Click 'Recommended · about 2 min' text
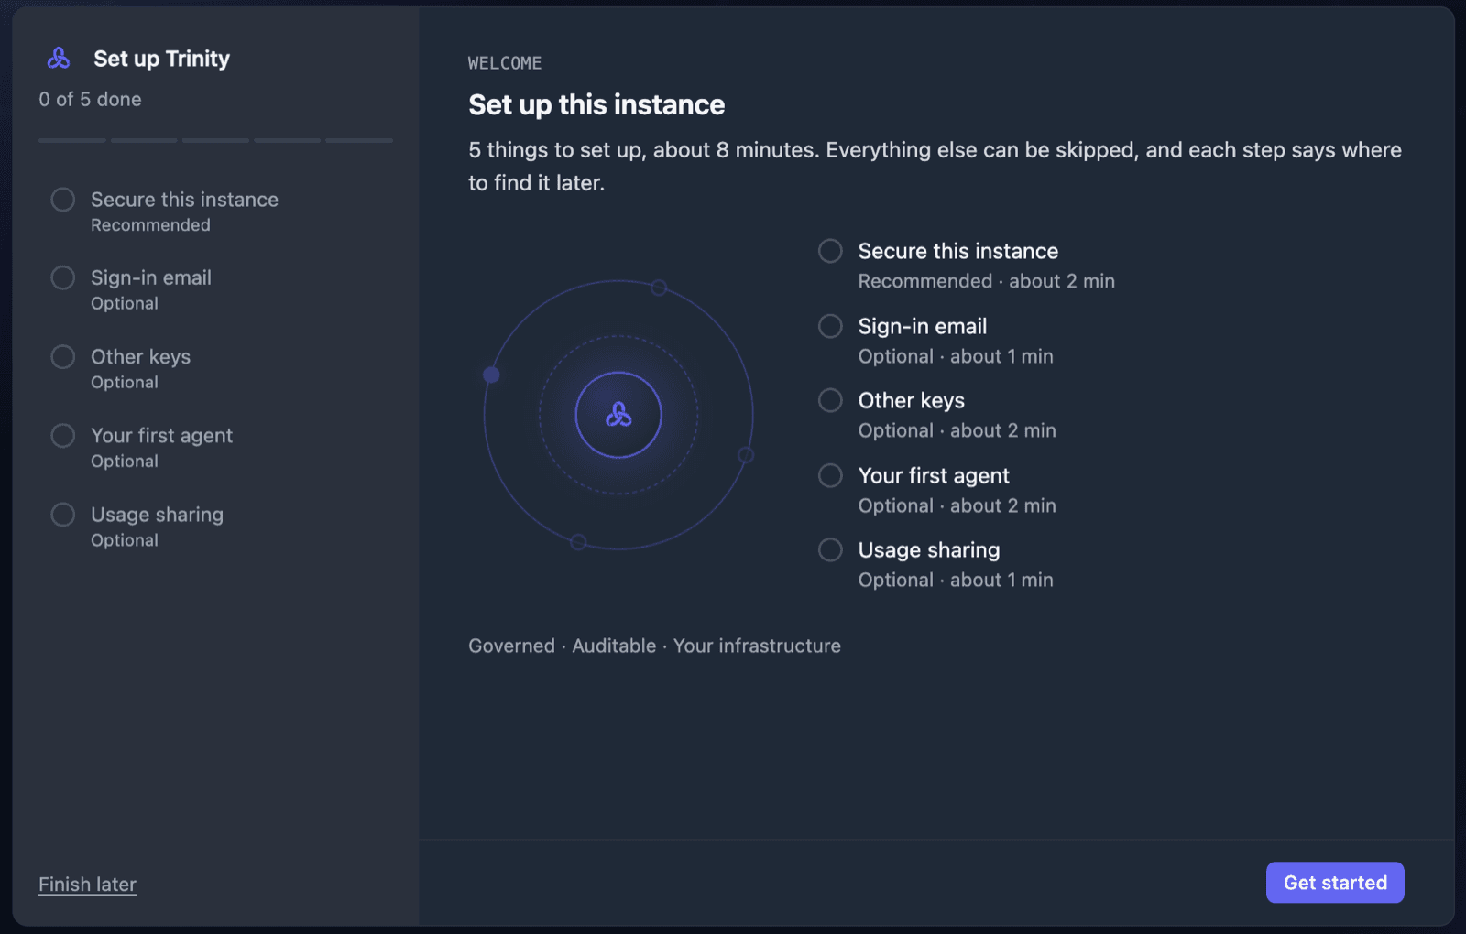 click(987, 281)
